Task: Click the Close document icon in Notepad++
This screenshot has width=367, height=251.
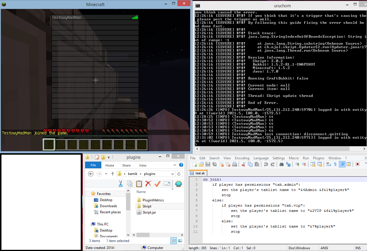Action: click(221, 164)
